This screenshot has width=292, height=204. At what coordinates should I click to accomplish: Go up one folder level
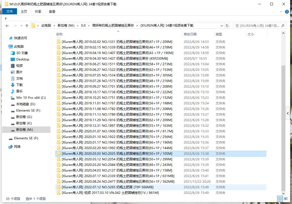(27, 26)
